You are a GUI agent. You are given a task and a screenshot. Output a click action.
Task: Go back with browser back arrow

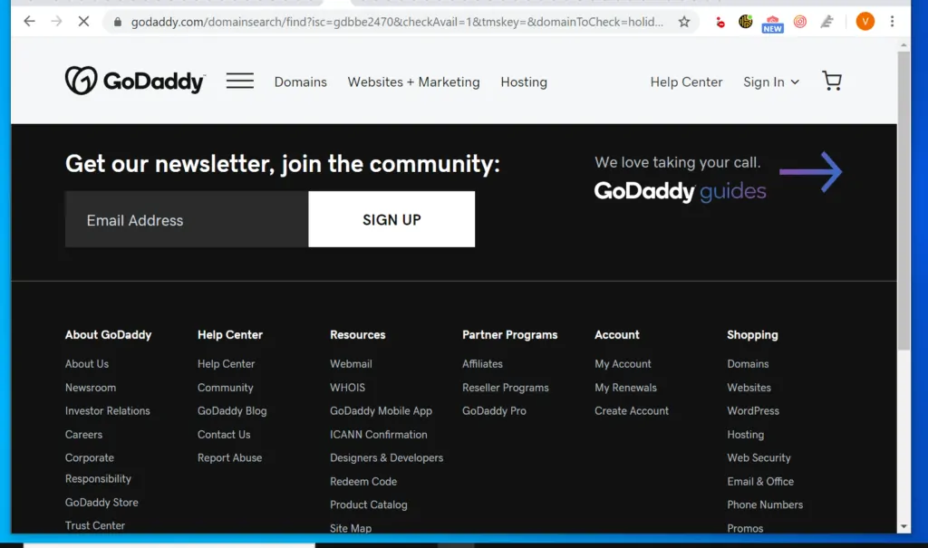tap(29, 22)
